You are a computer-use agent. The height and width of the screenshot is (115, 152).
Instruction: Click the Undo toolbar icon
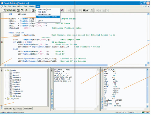pos(69,10)
